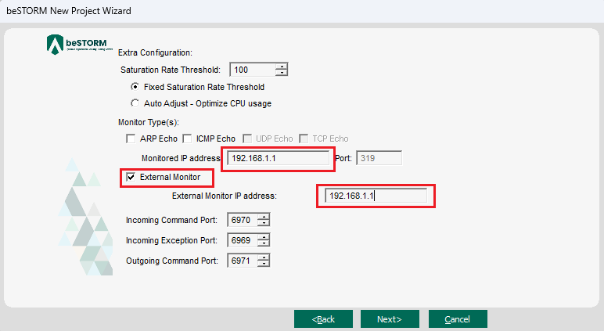
Task: Click the Extra Configuration heading
Action: coord(155,52)
